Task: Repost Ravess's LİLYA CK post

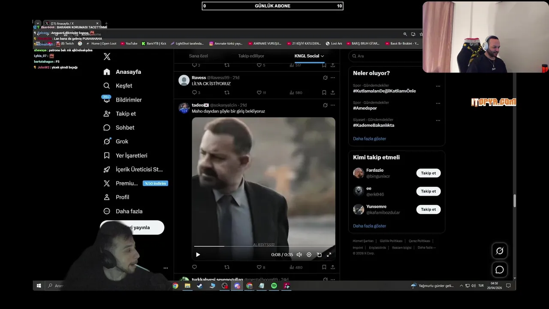Action: [x=227, y=92]
